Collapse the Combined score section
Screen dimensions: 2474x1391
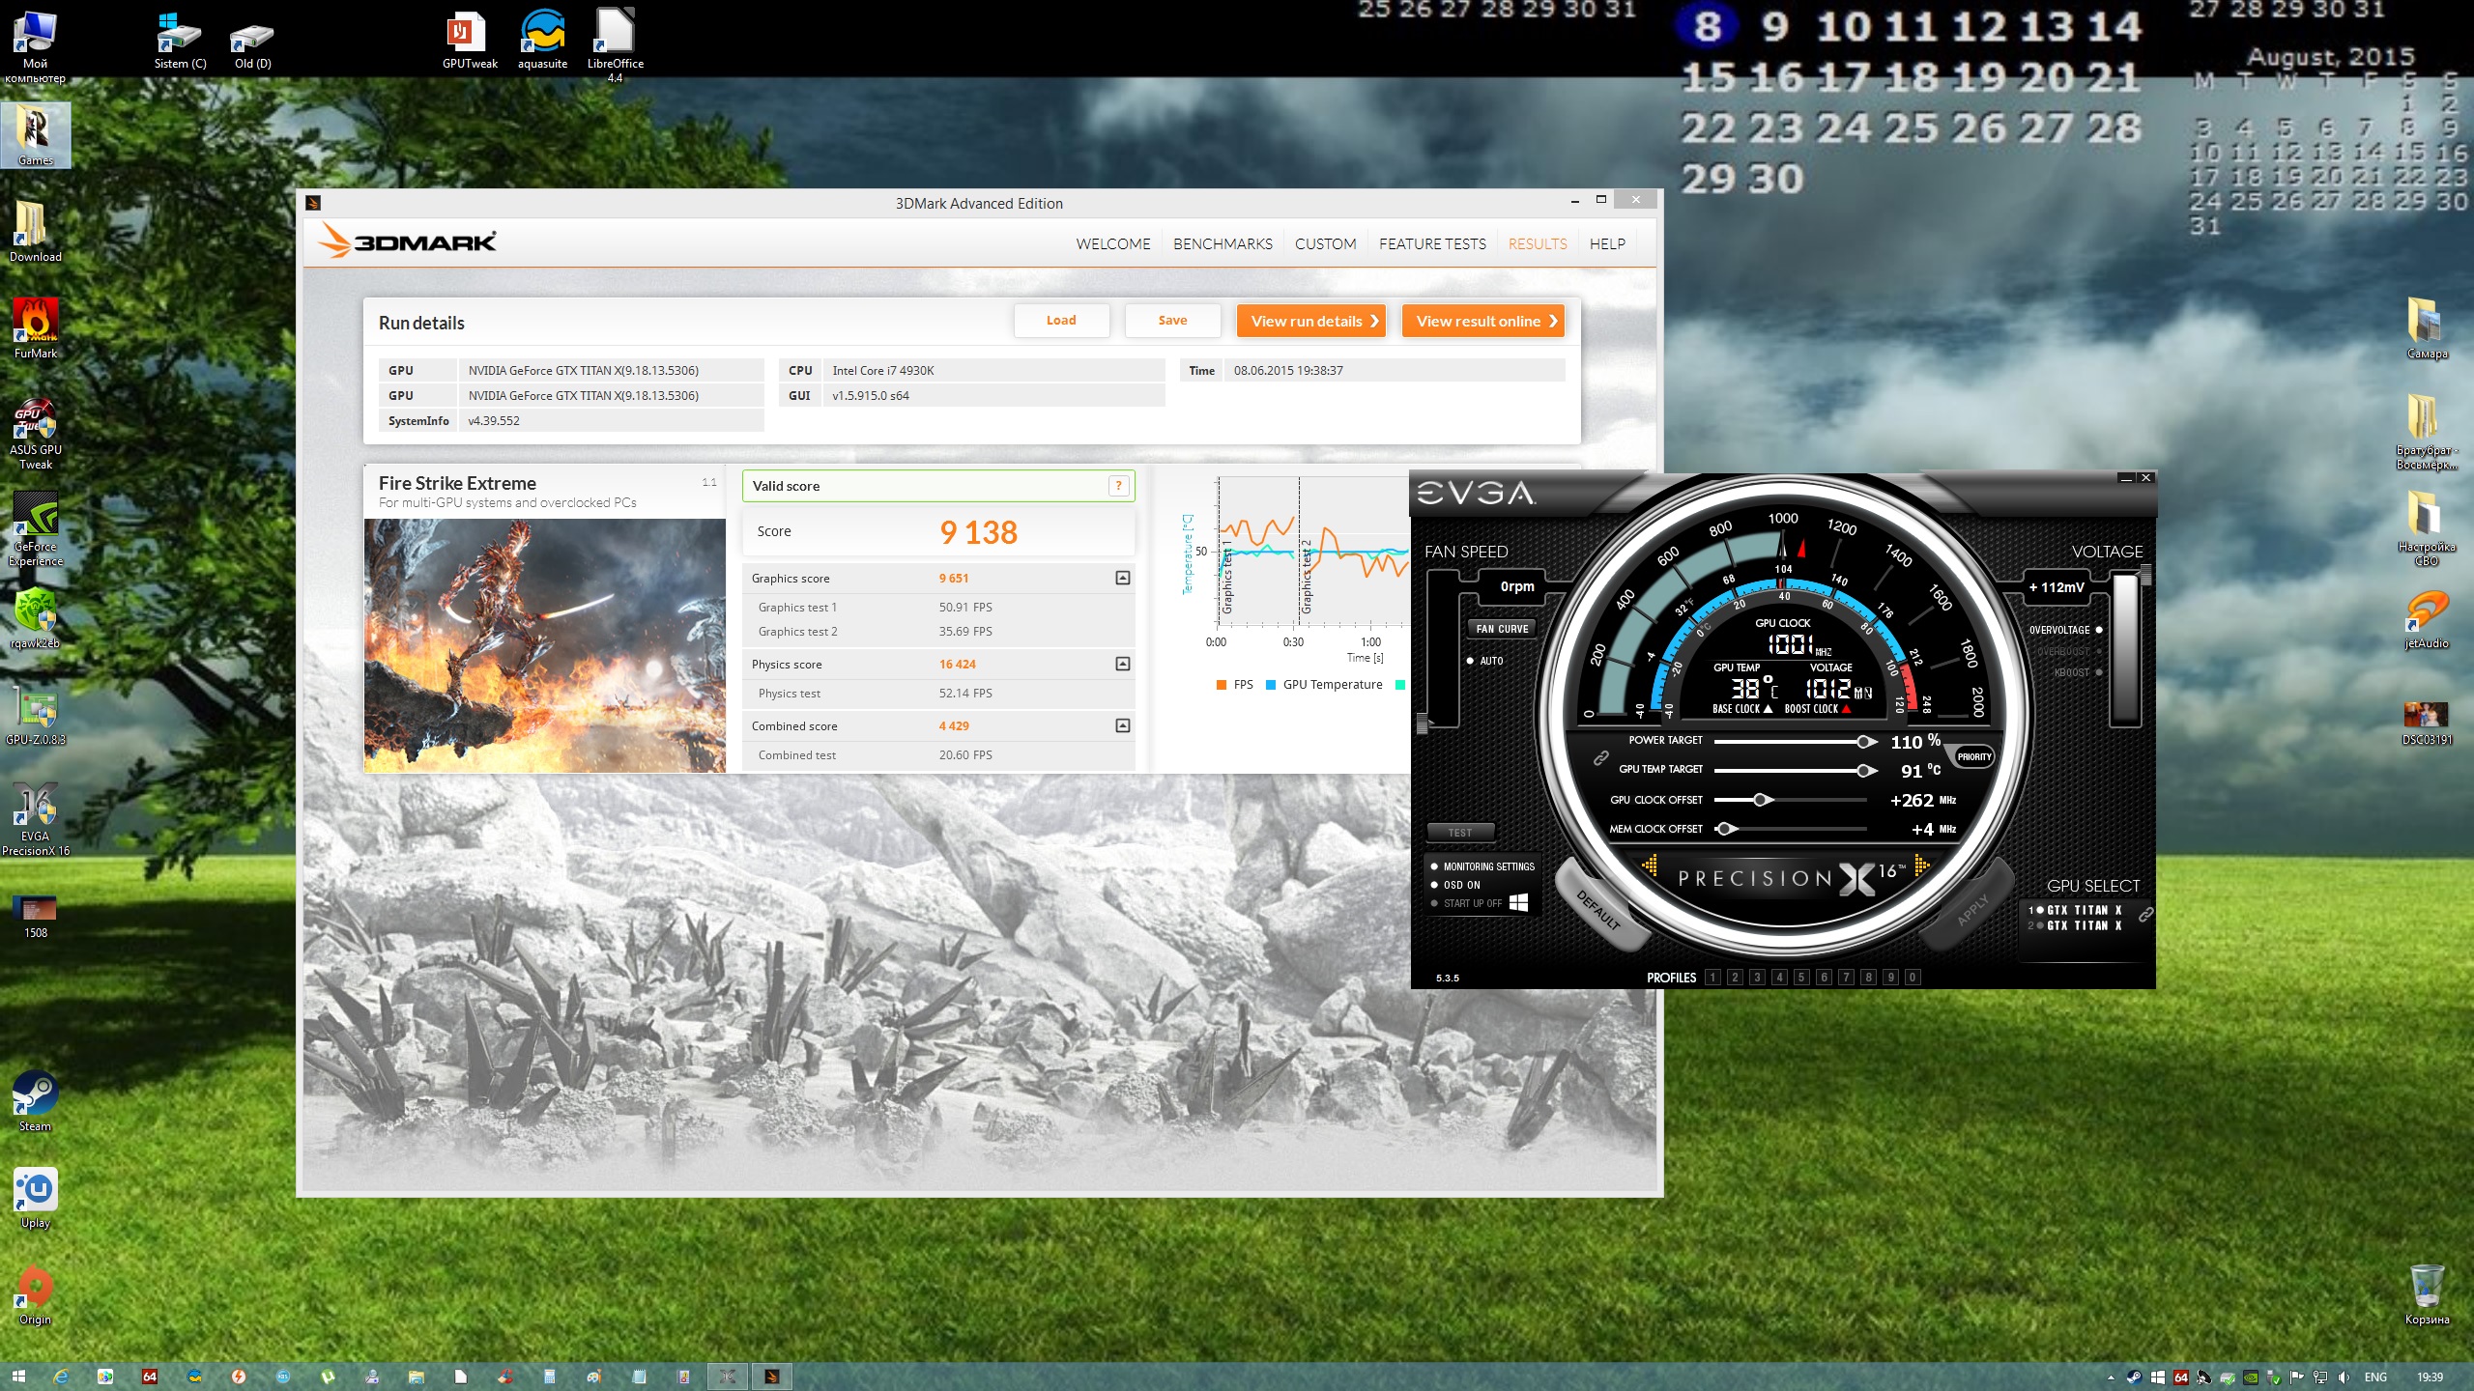point(1122,725)
